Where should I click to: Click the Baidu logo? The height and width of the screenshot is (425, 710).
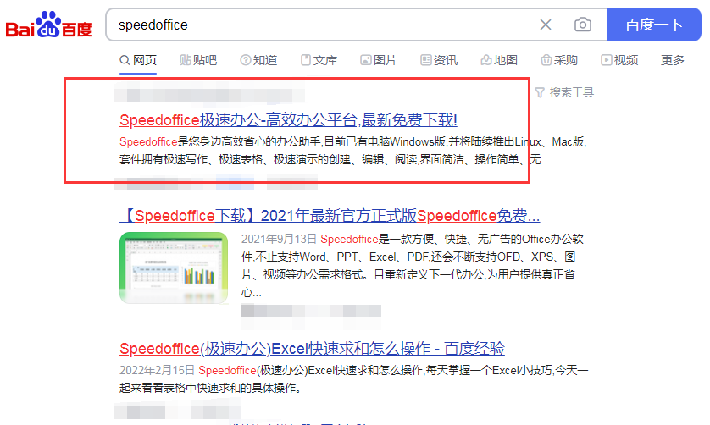[x=49, y=25]
